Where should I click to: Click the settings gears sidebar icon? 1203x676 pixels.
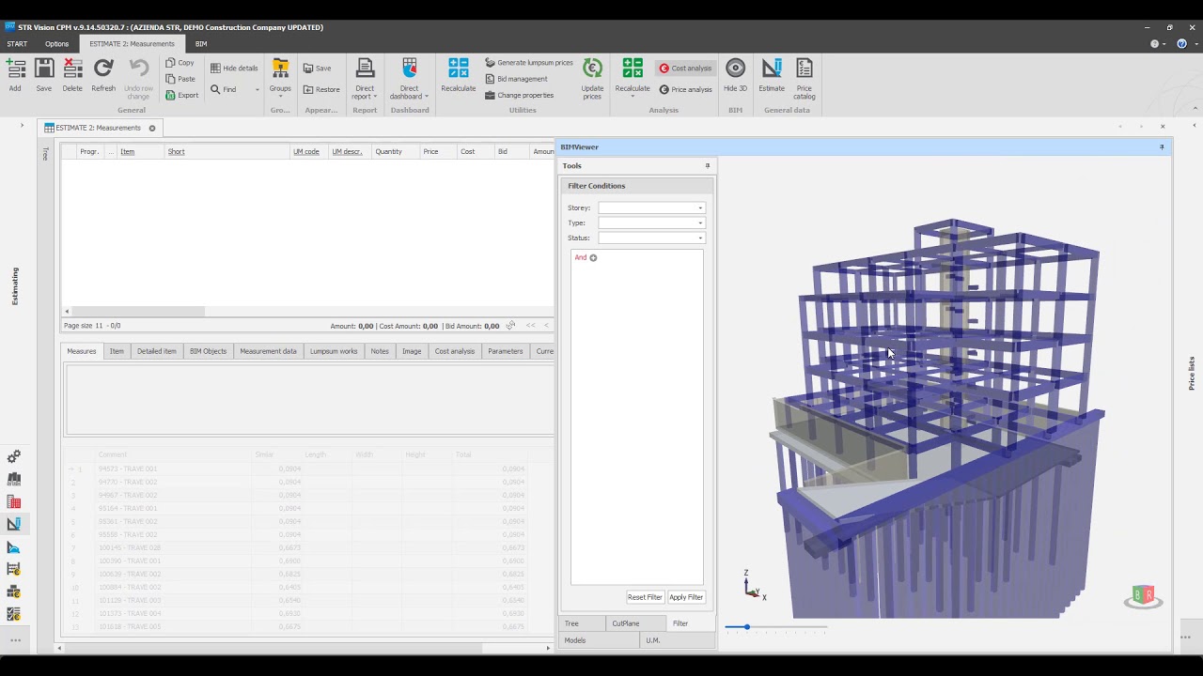point(14,456)
